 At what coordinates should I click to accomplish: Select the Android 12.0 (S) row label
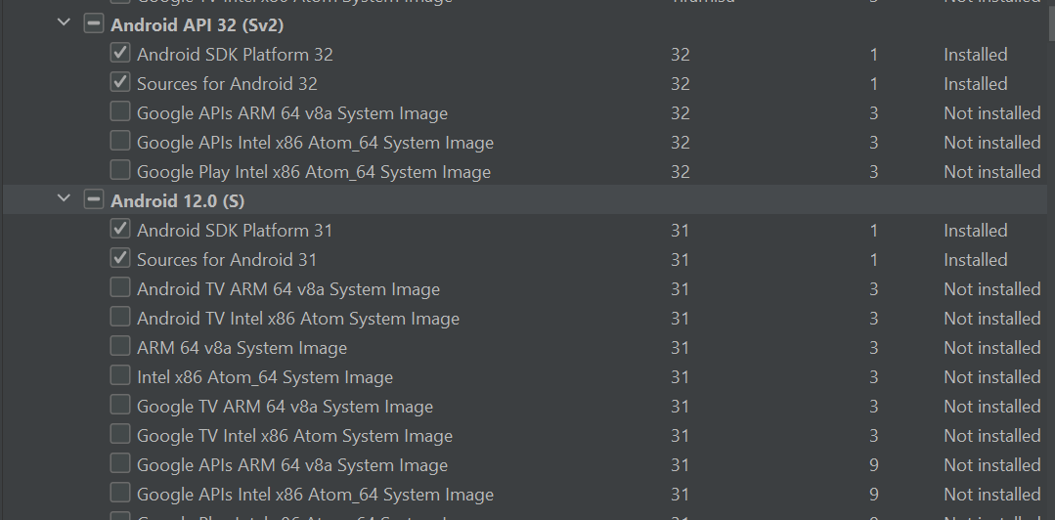[x=178, y=200]
